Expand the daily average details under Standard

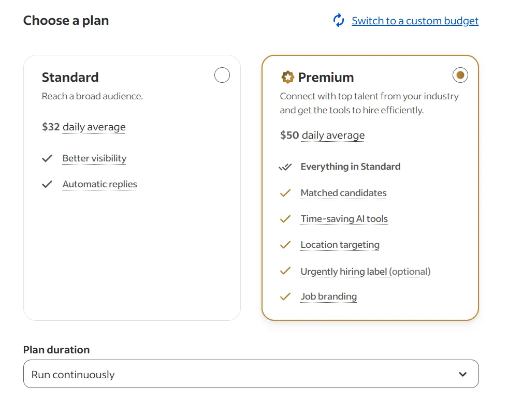[94, 127]
